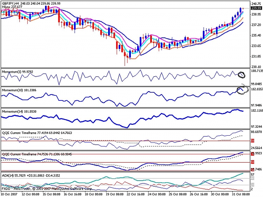Viewport: 263px width, 197px height.
Task: Select the 231.85 price axis label
Action: 256,56
